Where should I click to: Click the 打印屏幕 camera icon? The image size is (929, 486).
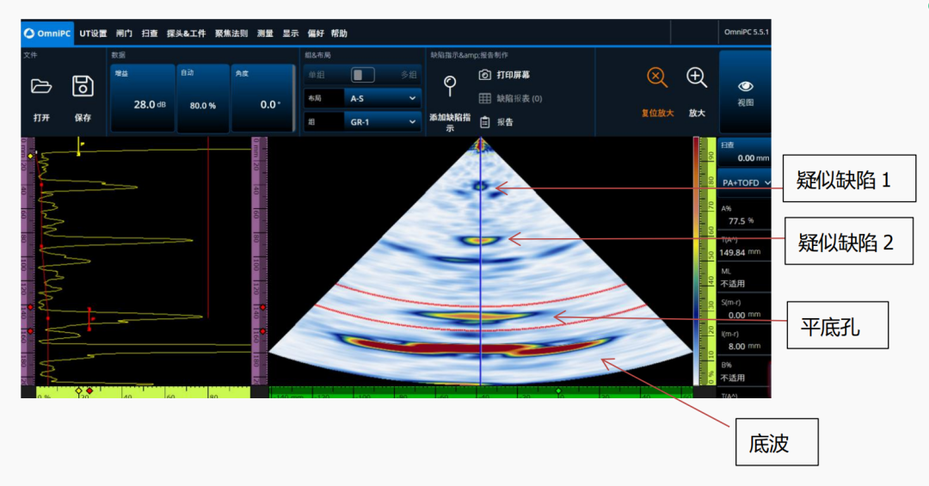point(484,75)
